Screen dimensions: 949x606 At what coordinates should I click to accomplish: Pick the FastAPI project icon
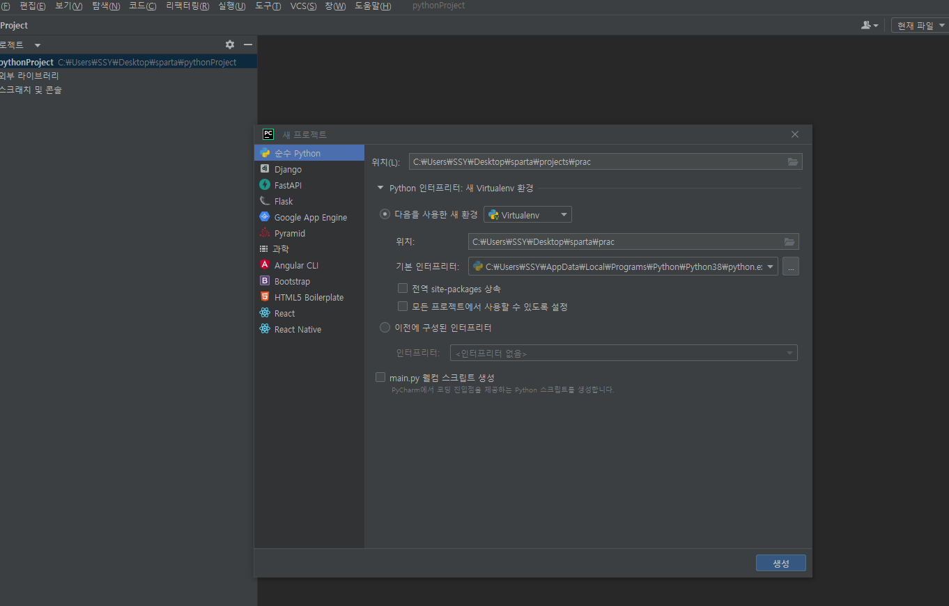tap(265, 185)
